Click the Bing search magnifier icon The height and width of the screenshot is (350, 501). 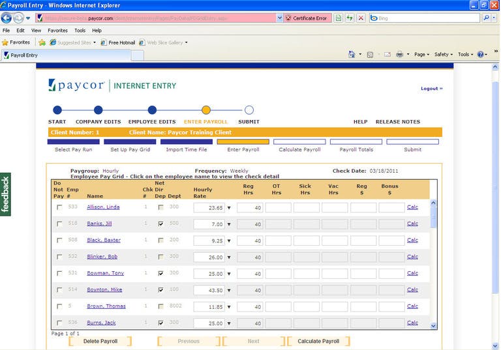click(486, 18)
